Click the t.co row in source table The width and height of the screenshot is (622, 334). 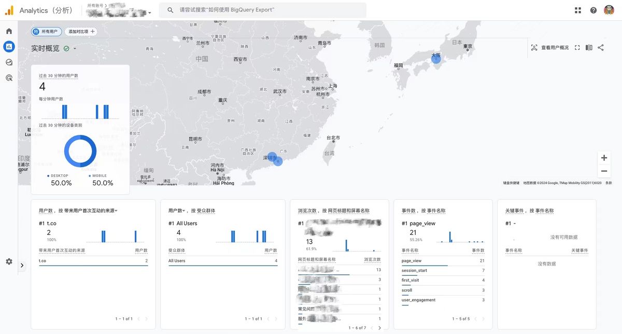pos(93,261)
